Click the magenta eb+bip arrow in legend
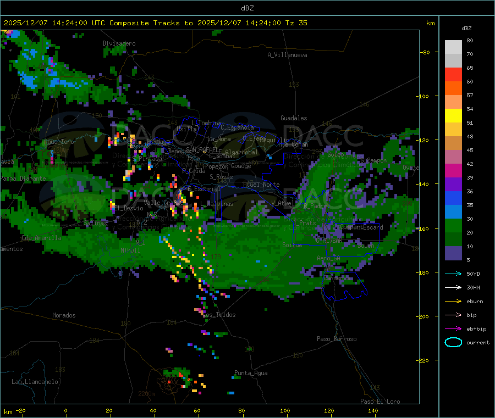This screenshot has height=418, width=495. pos(453,329)
